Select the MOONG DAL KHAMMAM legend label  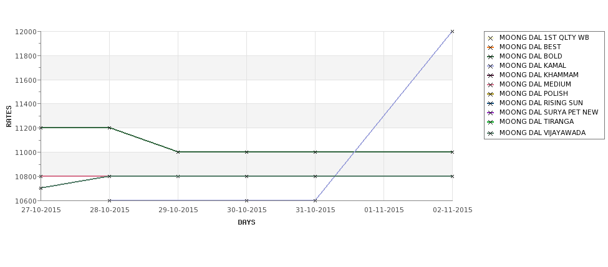click(539, 75)
